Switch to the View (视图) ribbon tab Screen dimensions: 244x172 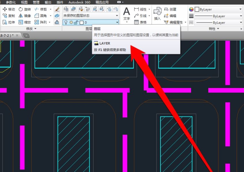click(x=24, y=2)
